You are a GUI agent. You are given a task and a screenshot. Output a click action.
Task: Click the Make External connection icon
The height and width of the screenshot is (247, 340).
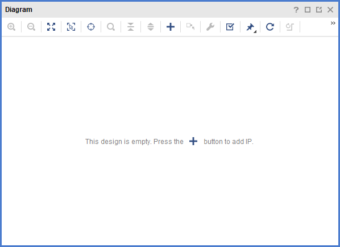point(190,27)
